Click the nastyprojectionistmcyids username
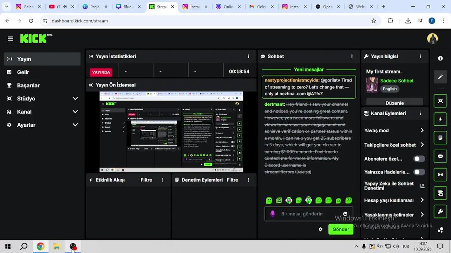Screen dimensions: 451x253 [x=292, y=80]
